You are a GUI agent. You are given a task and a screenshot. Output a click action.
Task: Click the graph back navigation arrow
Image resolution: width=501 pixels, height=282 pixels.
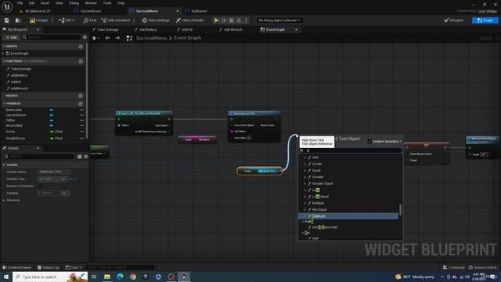coord(108,38)
